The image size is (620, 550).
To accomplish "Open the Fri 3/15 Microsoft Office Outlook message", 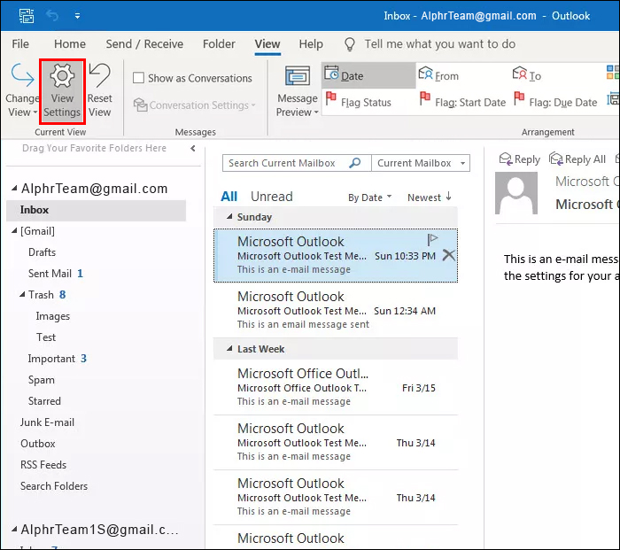I will (x=336, y=387).
